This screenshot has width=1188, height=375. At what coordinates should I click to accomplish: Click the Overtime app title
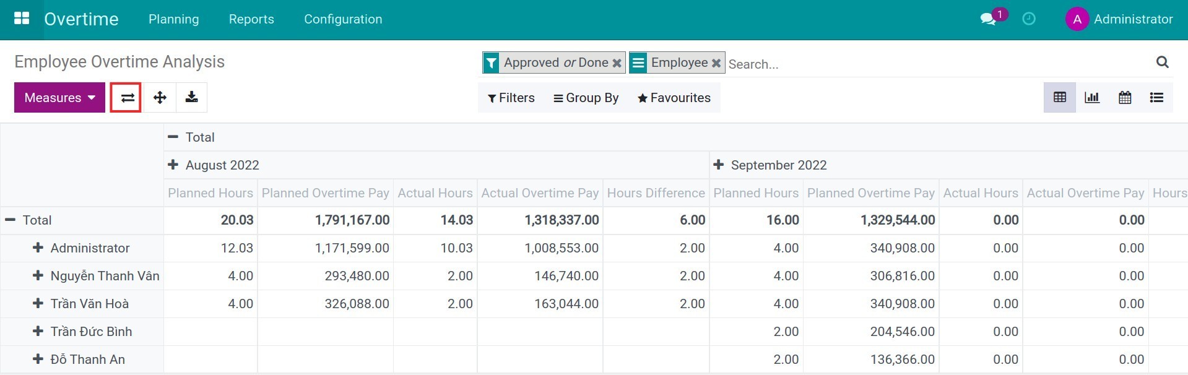coord(81,19)
